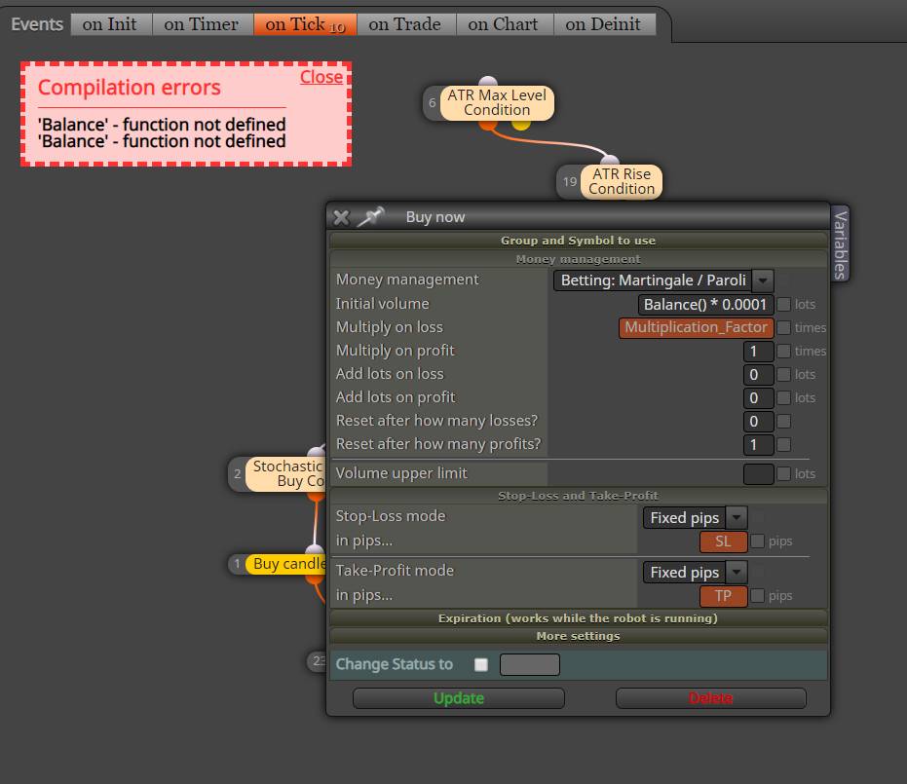Toggle the checkbox beside Add lots on loss

pos(784,375)
